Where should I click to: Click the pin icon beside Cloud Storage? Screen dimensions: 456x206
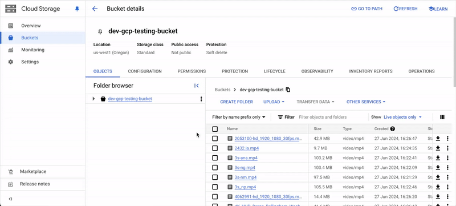pos(77,9)
